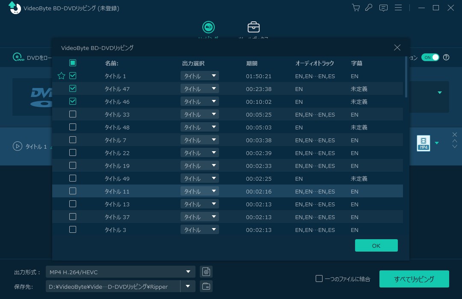Viewport: 462px width, 299px height.
Task: Open the MP4 H.264/HEVC output format dropdown
Action: point(120,272)
